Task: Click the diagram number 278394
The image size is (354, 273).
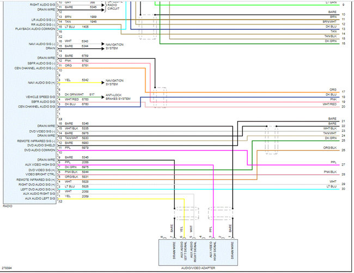Action: point(7,268)
